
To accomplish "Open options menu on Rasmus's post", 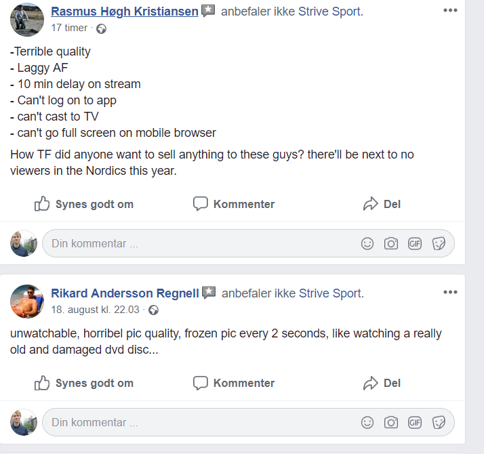I will coord(450,11).
